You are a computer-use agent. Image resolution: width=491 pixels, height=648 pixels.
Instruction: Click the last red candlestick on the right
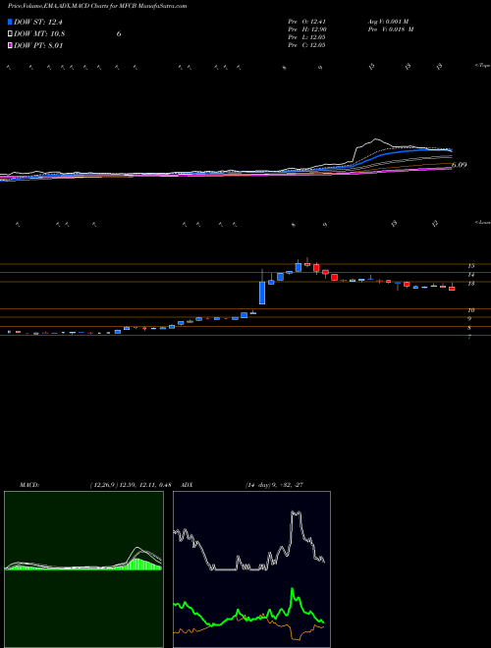452,288
